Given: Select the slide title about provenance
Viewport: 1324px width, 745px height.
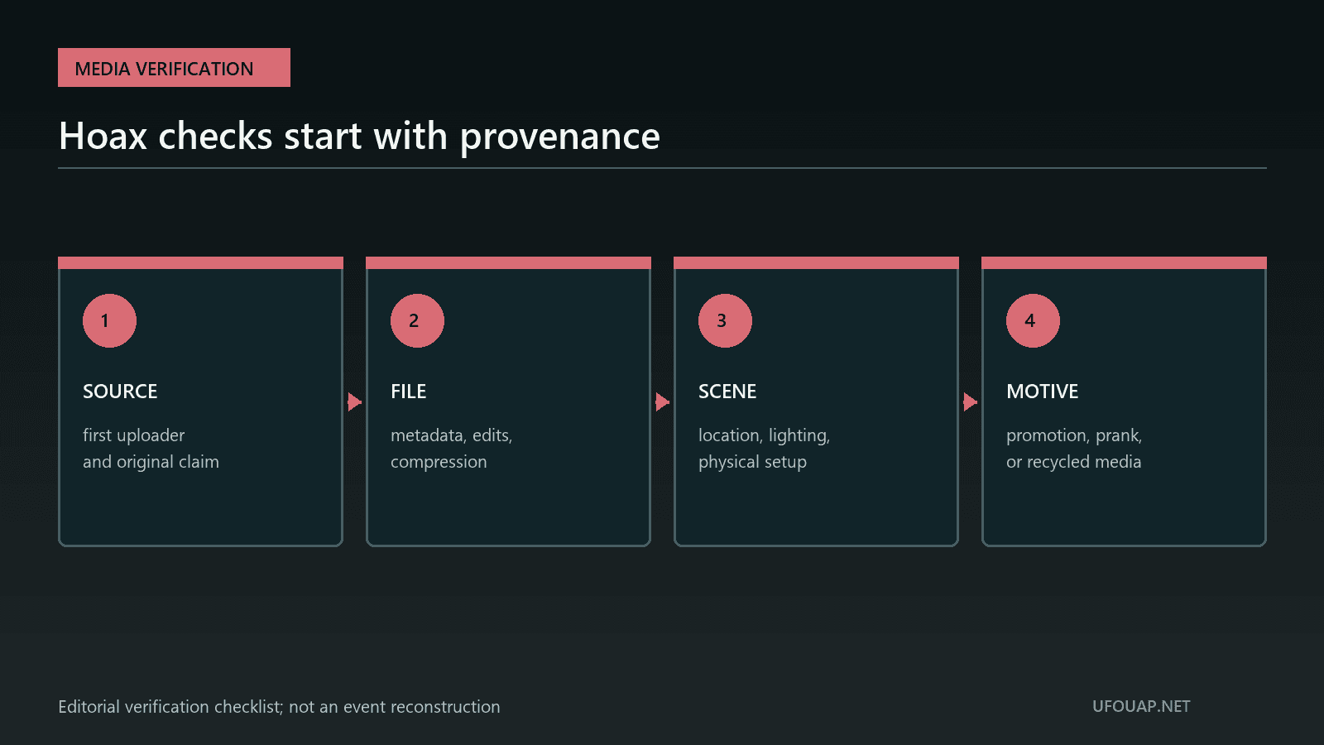Looking at the screenshot, I should (359, 137).
